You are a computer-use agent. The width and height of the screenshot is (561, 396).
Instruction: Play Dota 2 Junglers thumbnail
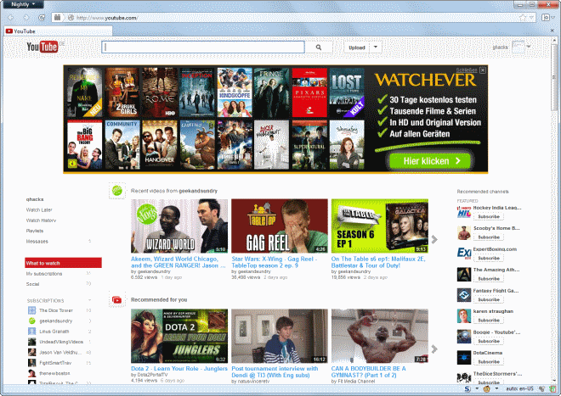tap(179, 336)
